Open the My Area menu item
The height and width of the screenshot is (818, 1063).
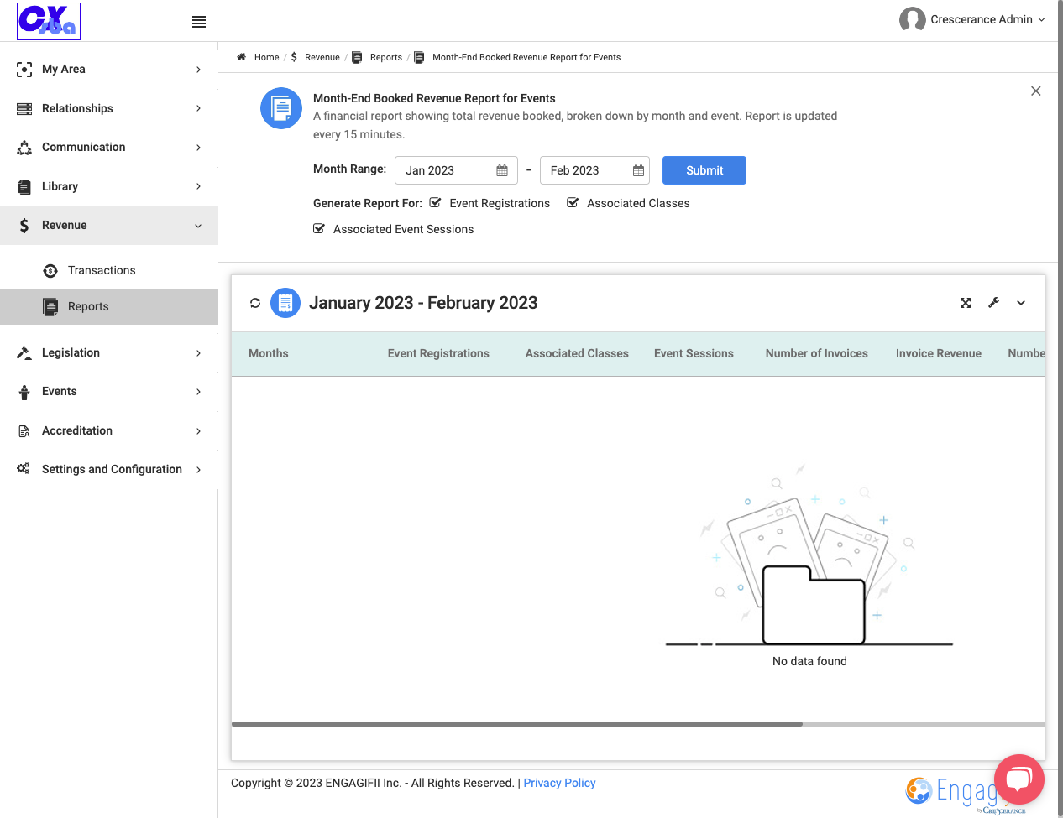tap(109, 70)
